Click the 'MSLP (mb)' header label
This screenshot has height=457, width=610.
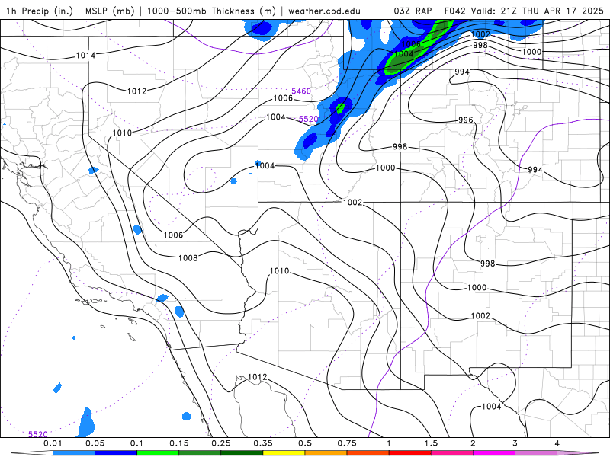[x=110, y=11]
